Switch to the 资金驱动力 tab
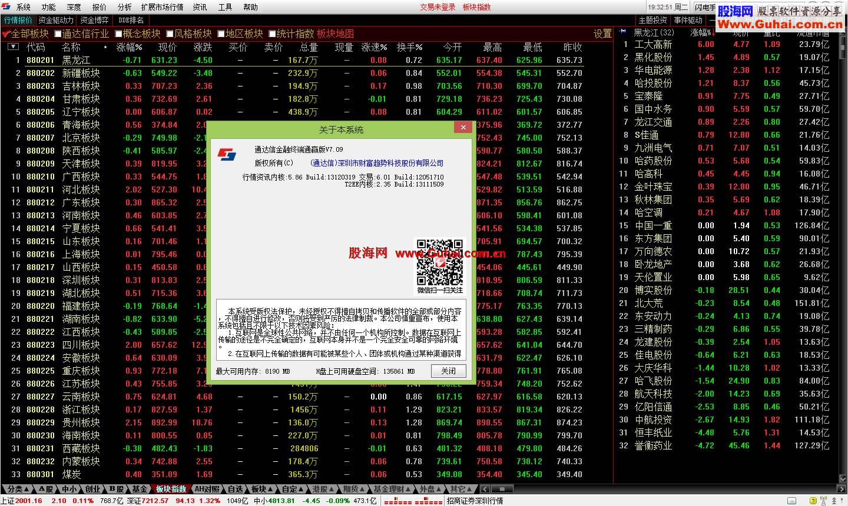The height and width of the screenshot is (506, 848). 57,20
